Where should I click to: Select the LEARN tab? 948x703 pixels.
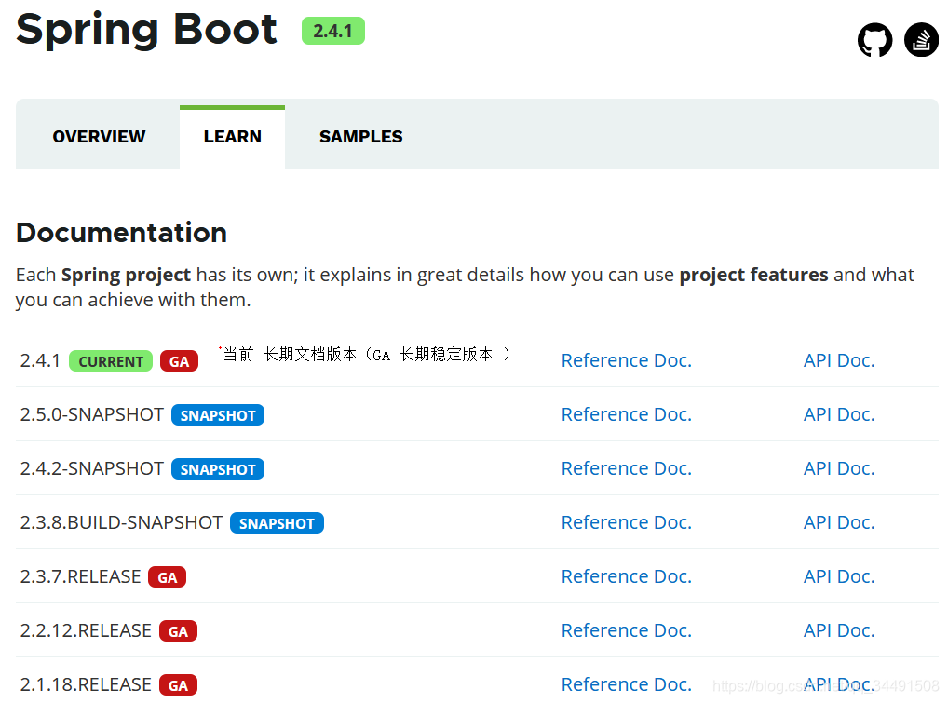[x=232, y=137]
